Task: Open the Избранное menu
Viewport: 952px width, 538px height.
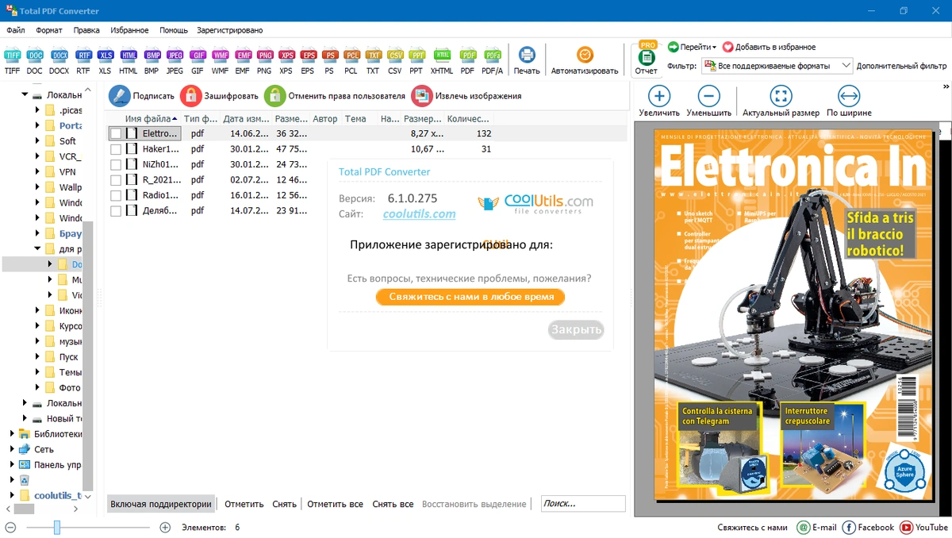Action: pos(130,30)
